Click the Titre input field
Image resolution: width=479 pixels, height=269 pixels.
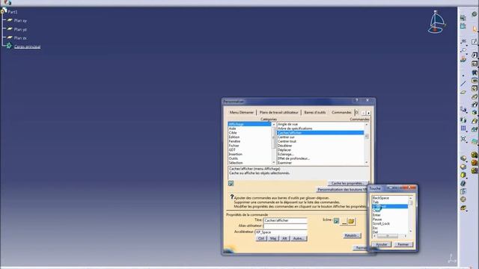[285, 220]
